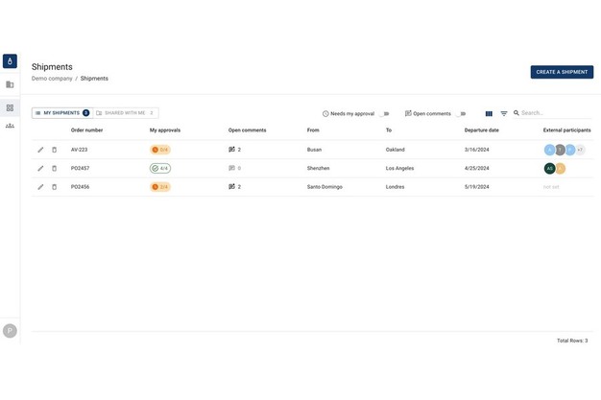
Task: Expand the +7 external participants badge
Action: (580, 150)
